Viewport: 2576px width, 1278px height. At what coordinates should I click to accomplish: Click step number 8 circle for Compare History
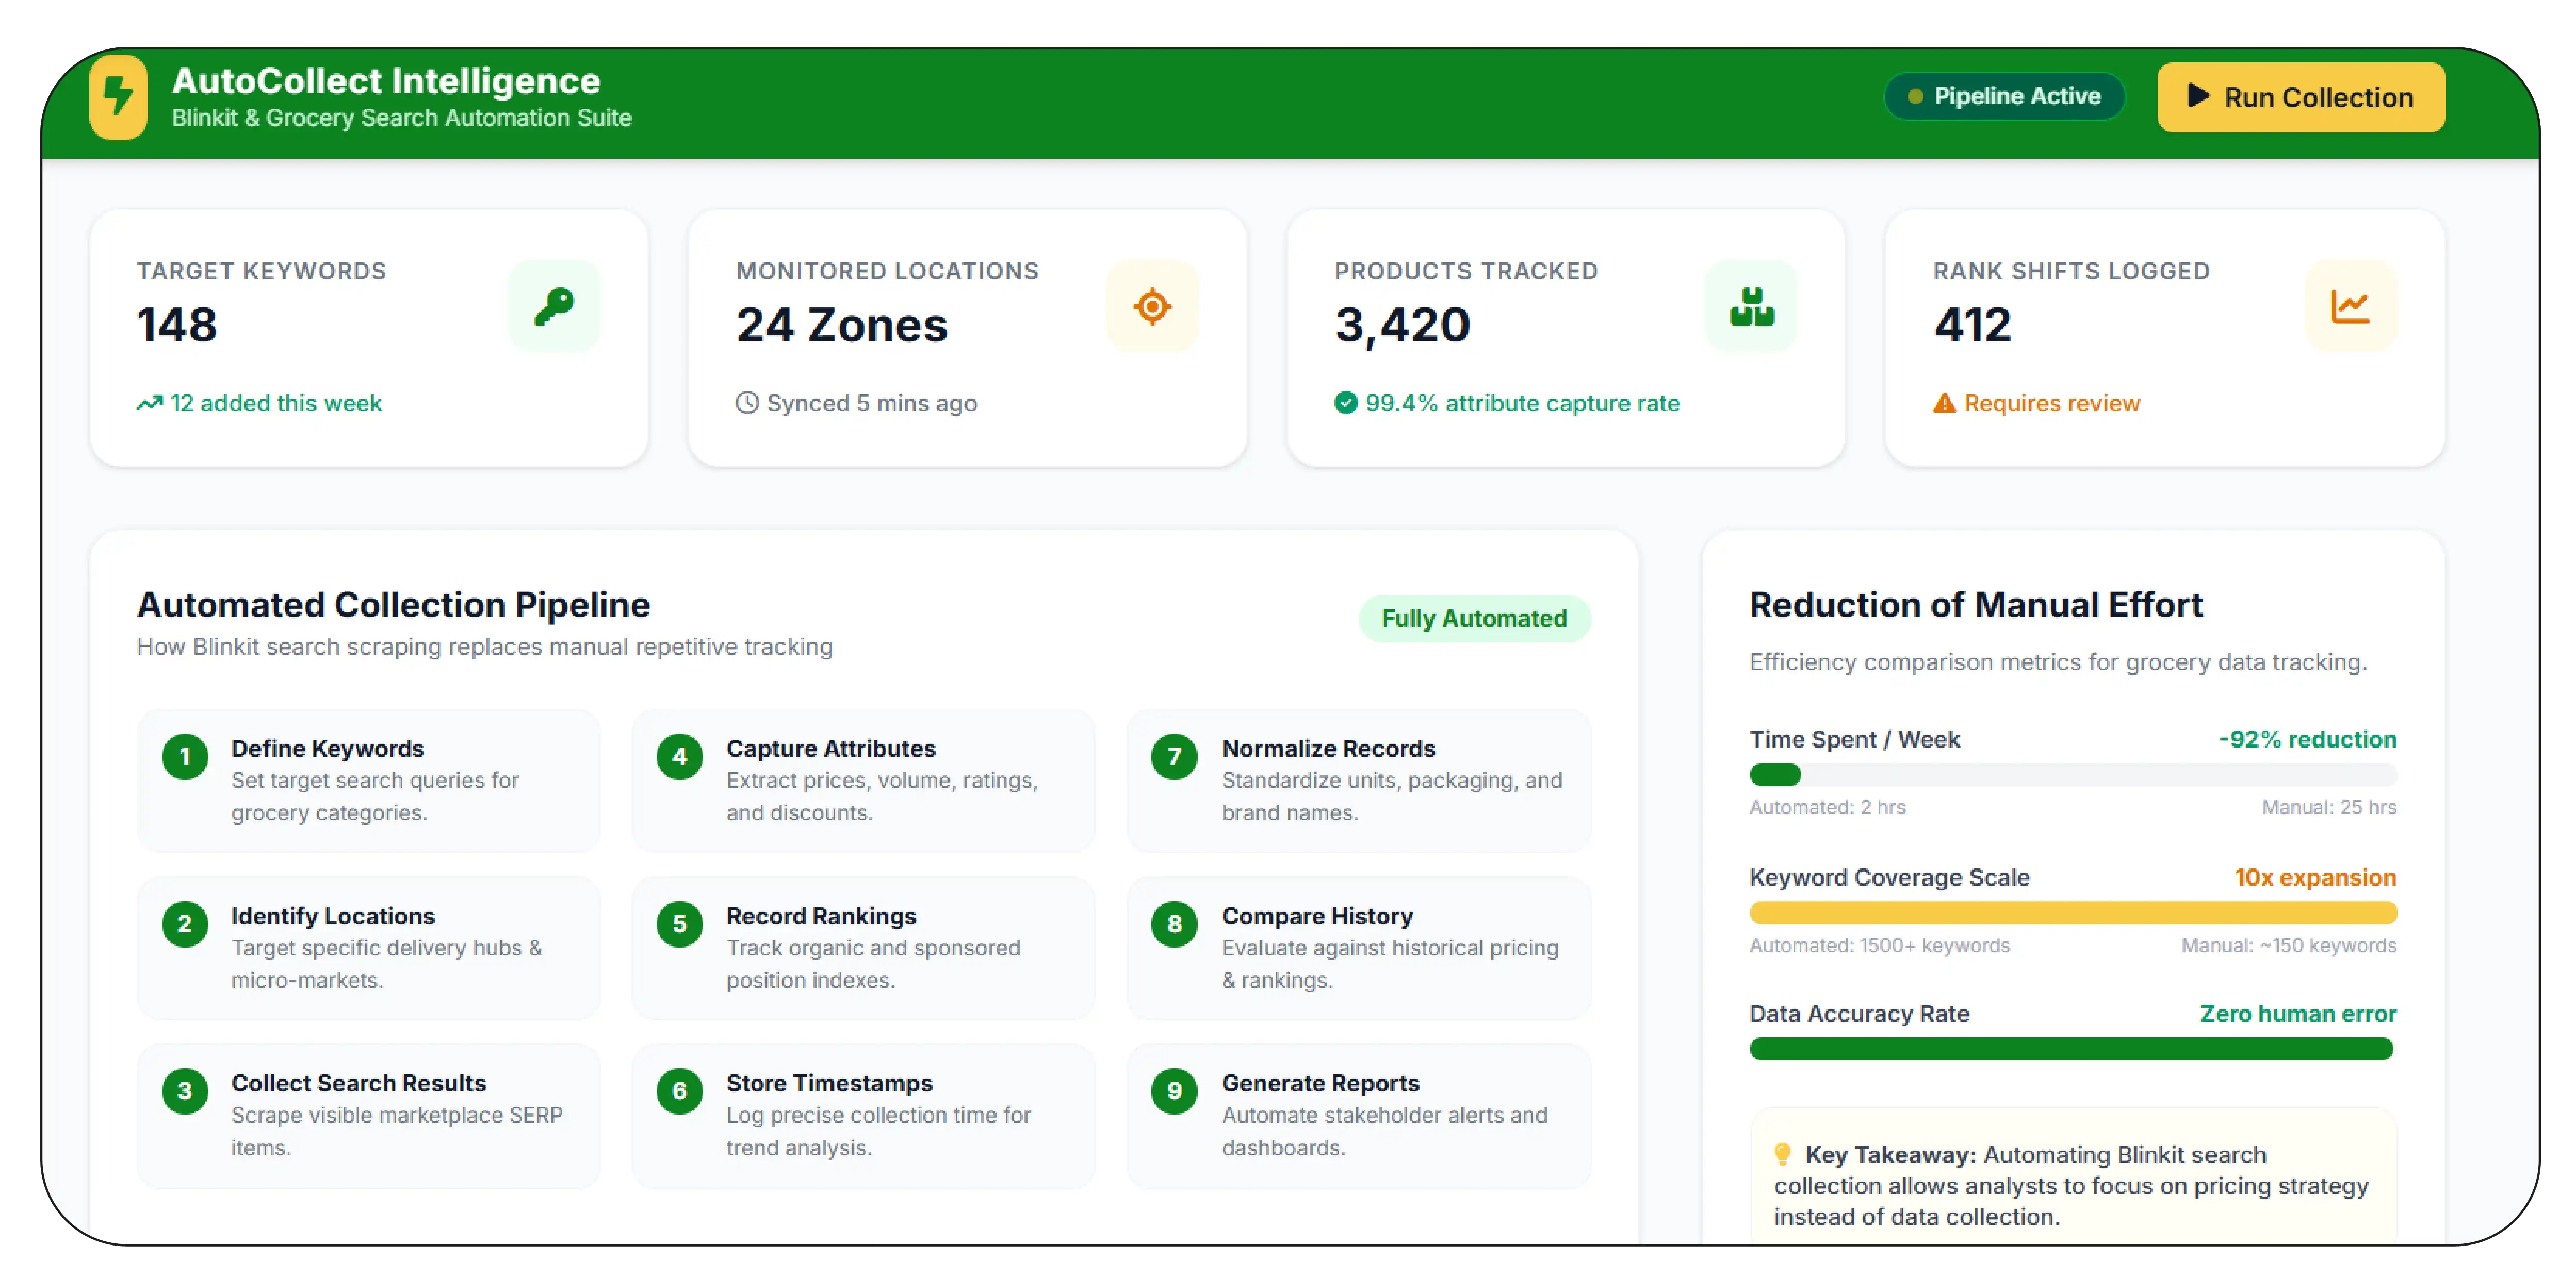(1174, 924)
